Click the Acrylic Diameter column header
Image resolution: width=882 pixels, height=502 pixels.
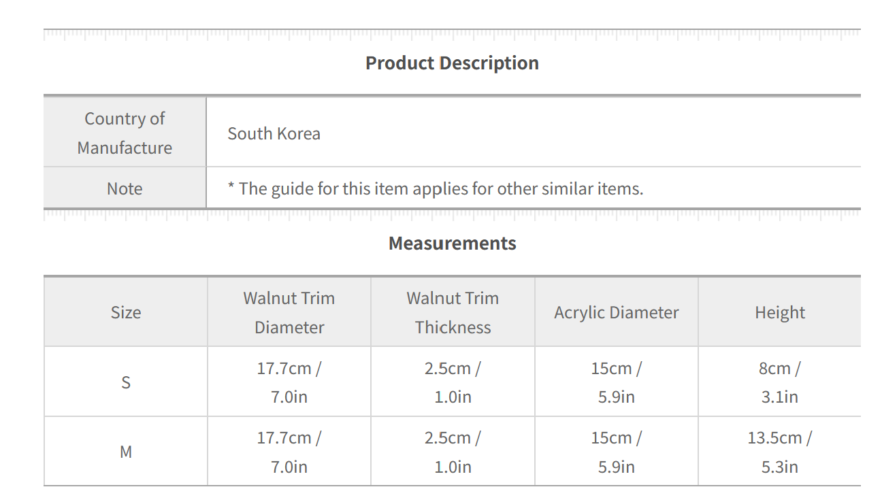pyautogui.click(x=617, y=312)
